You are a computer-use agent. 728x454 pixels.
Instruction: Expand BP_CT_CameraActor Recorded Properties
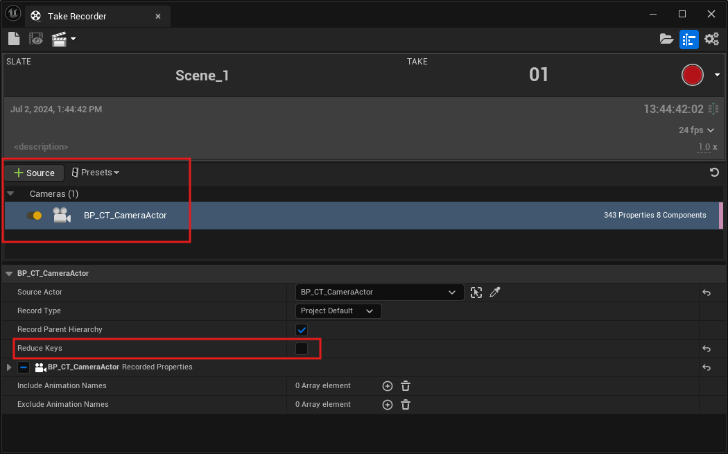(x=9, y=367)
